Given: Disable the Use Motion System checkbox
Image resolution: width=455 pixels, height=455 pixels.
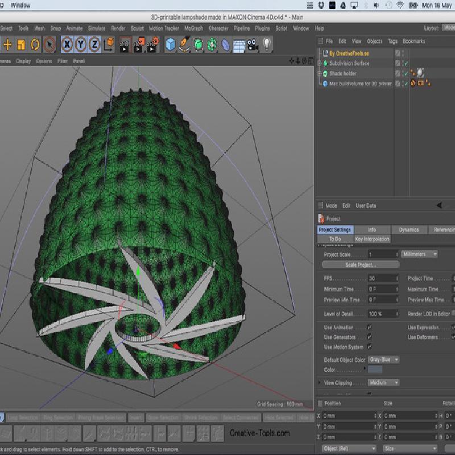Looking at the screenshot, I should [370, 346].
